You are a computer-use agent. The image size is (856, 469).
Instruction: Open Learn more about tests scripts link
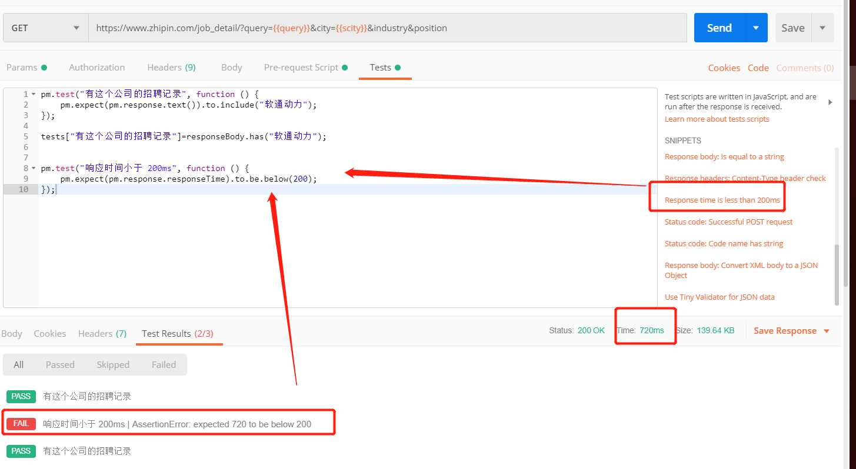coord(717,119)
